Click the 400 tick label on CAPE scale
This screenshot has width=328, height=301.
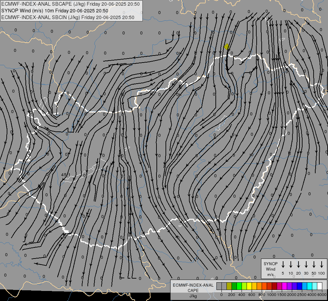click(242, 295)
